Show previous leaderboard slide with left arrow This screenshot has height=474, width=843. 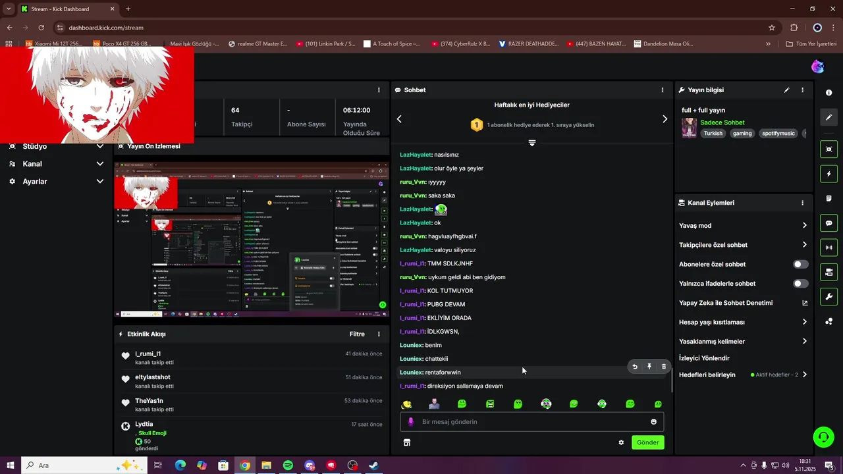(399, 119)
